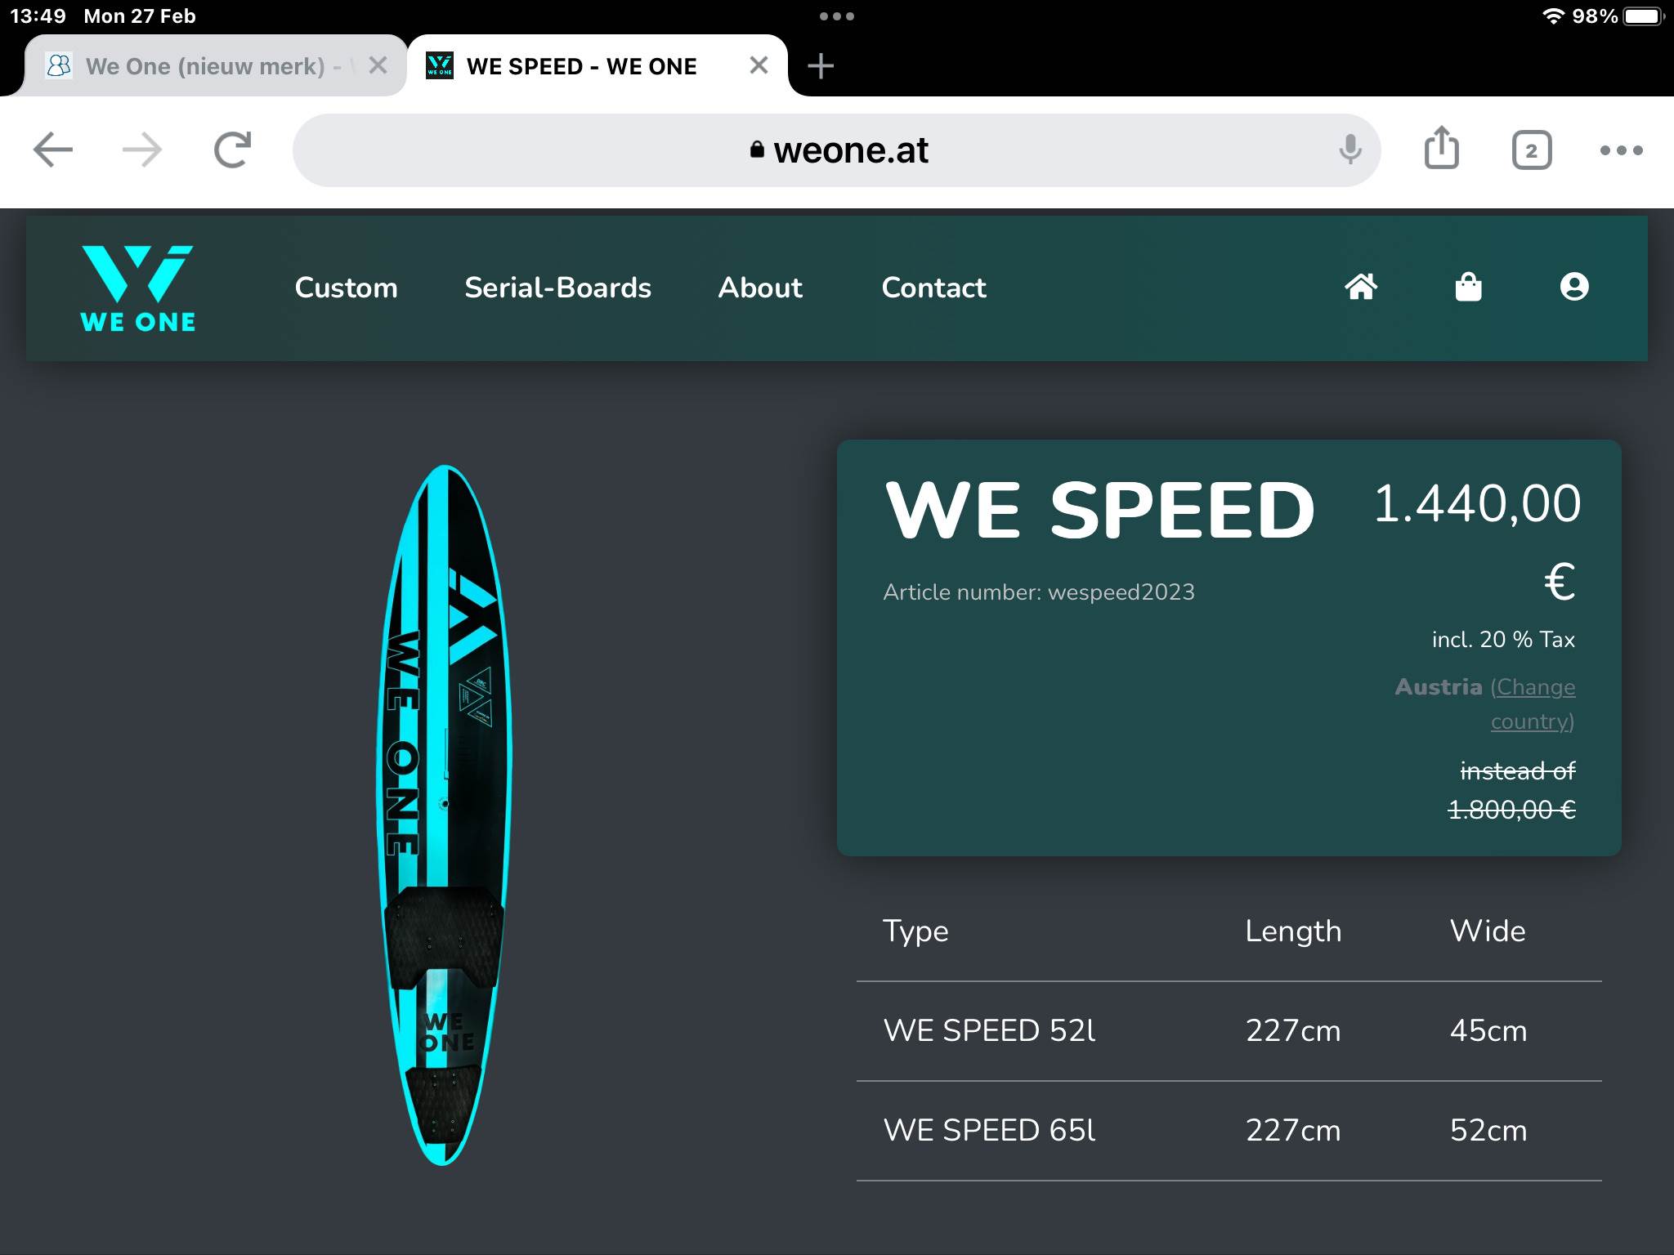Image resolution: width=1674 pixels, height=1255 pixels.
Task: Switch to the We One (nieuw merk) tab
Action: (x=204, y=66)
